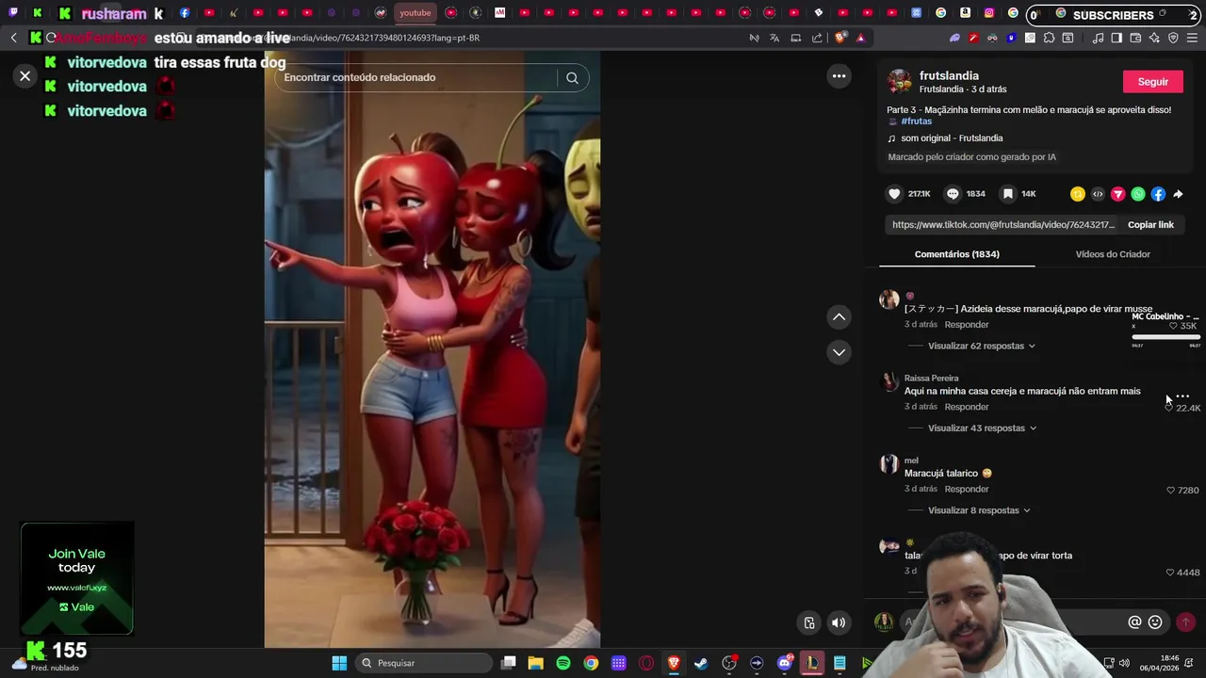Open the translate page icon in address bar
This screenshot has height=678, width=1206.
[x=774, y=38]
